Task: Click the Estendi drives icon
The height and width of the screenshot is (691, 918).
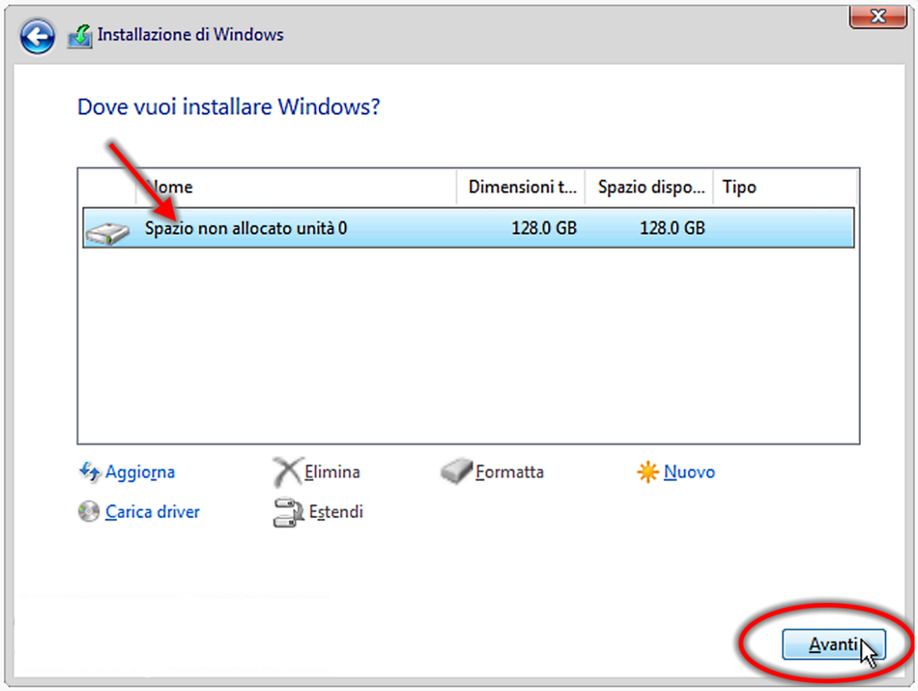Action: [288, 512]
